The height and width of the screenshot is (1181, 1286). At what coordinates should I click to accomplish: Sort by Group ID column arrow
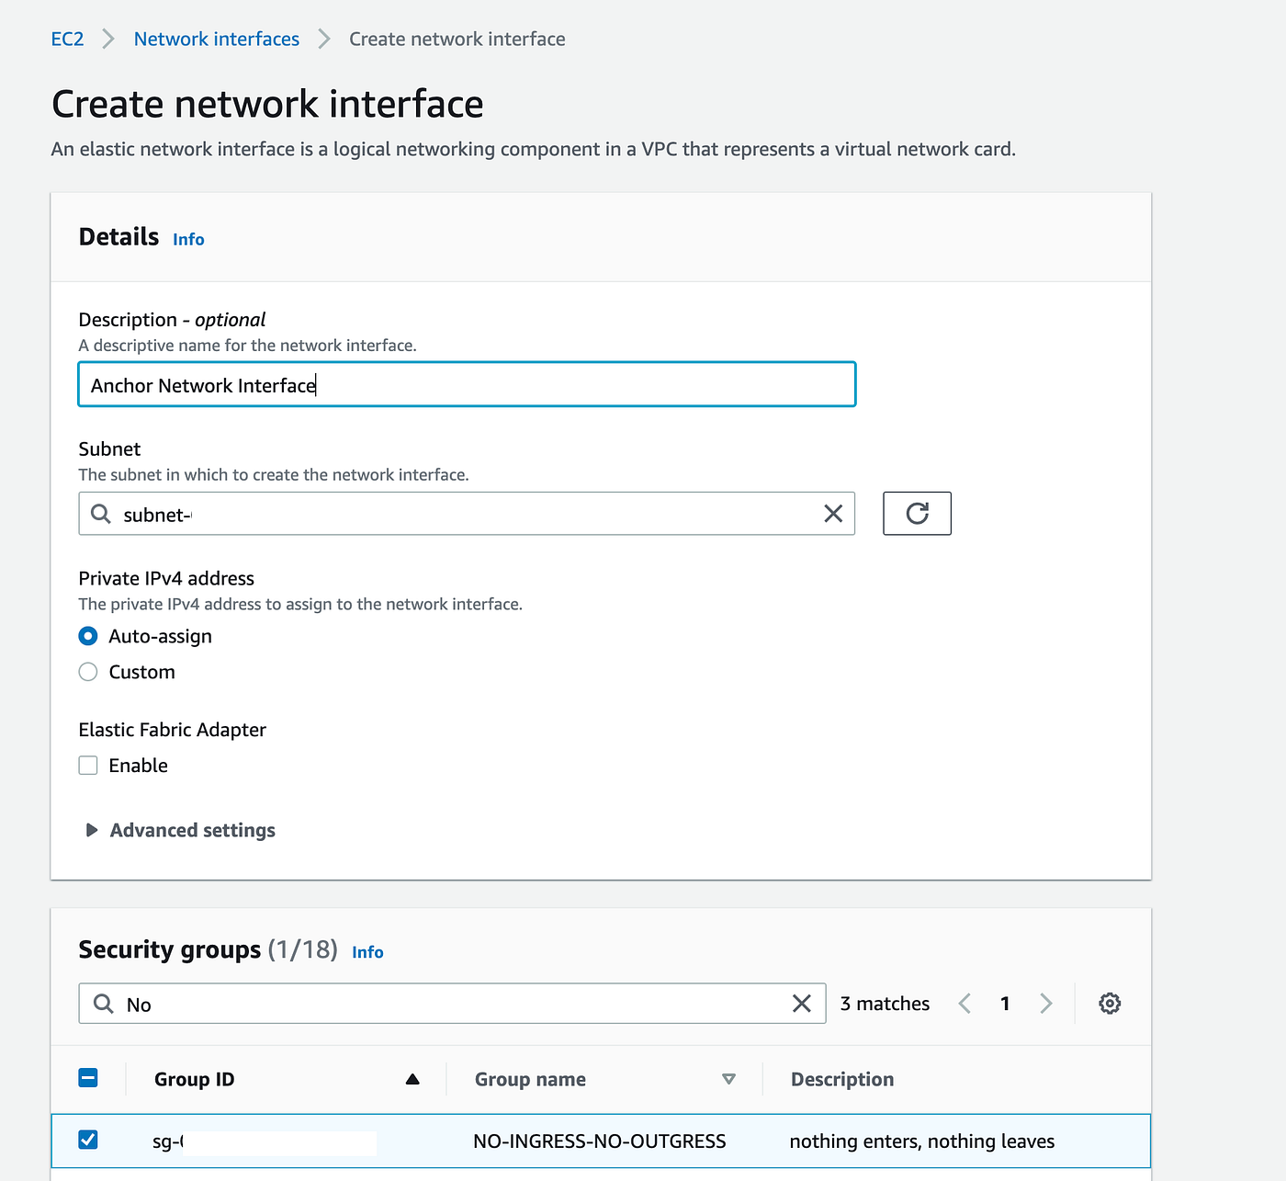pos(412,1079)
